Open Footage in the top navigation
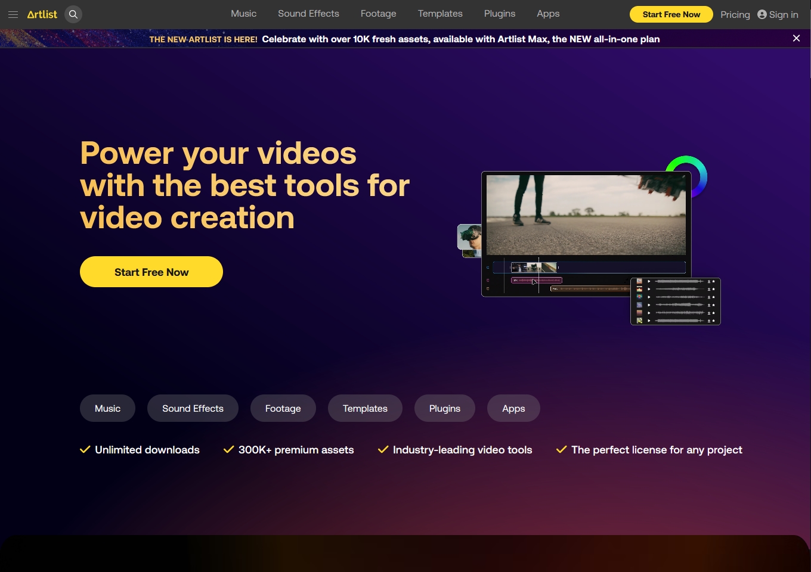 (379, 14)
